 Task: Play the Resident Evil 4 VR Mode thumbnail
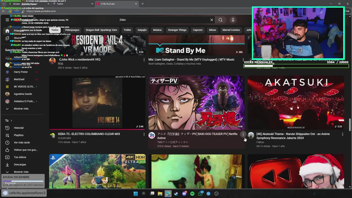[x=97, y=45]
